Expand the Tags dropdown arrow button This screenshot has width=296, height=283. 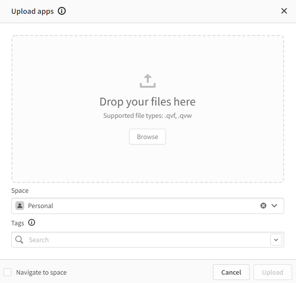coord(276,240)
